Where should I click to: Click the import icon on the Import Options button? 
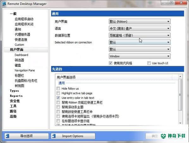point(54,136)
